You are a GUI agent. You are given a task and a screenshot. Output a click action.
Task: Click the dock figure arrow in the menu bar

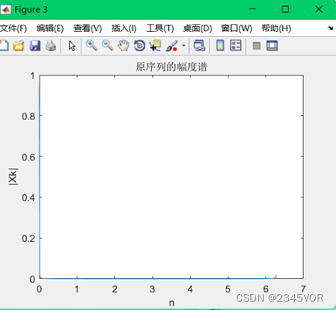click(x=330, y=29)
